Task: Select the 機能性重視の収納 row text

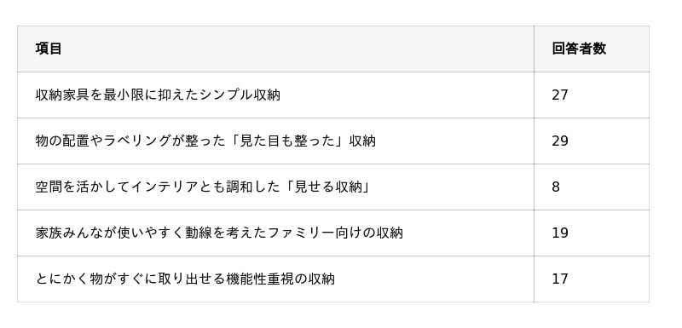Action: (x=185, y=279)
